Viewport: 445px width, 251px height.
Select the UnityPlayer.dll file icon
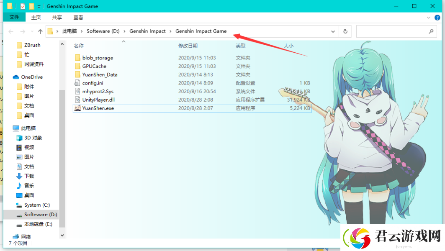[x=77, y=100]
